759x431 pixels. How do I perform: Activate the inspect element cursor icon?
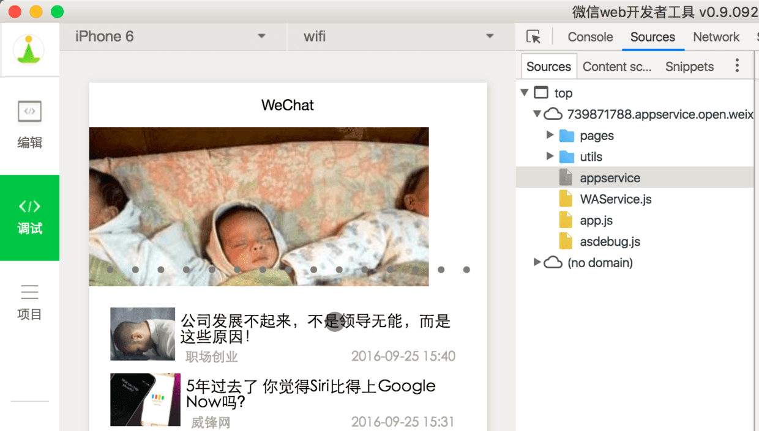pos(534,37)
